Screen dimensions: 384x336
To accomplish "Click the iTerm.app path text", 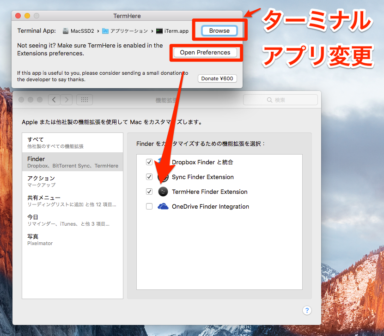I will (177, 31).
